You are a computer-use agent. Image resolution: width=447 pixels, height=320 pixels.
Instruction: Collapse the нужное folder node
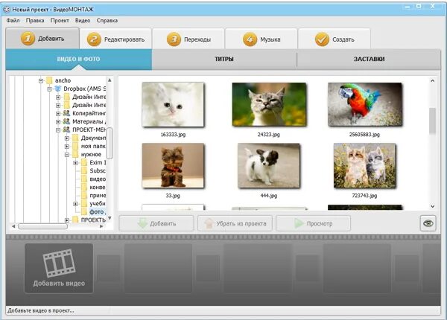[x=67, y=155]
